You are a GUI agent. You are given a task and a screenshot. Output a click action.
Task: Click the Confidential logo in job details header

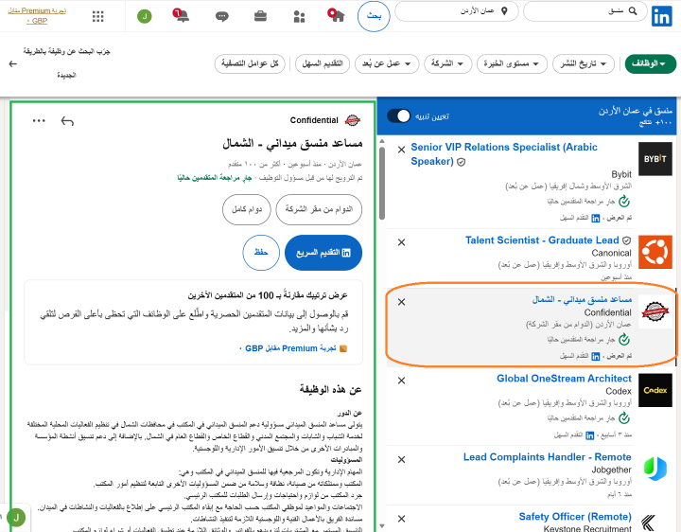pyautogui.click(x=353, y=120)
